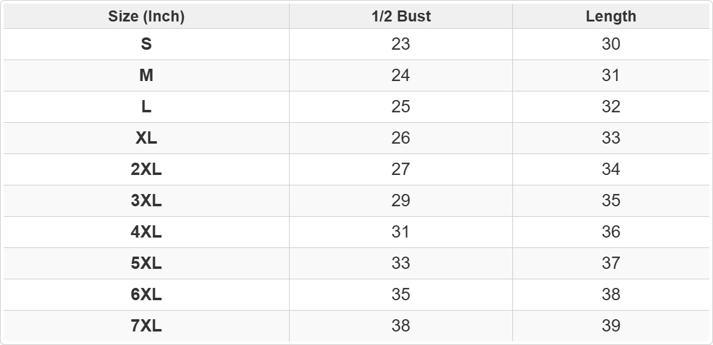Screen dimensions: 713x345
Task: Click the Length column header
Action: pos(611,17)
